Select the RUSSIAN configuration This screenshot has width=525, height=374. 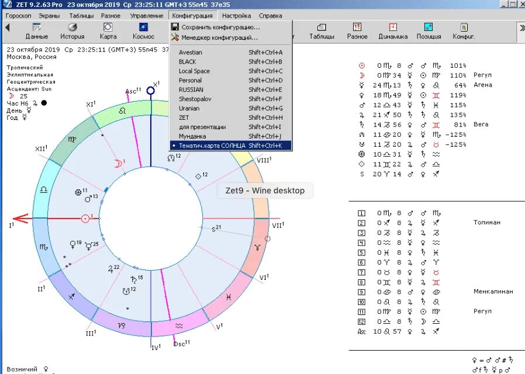231,89
